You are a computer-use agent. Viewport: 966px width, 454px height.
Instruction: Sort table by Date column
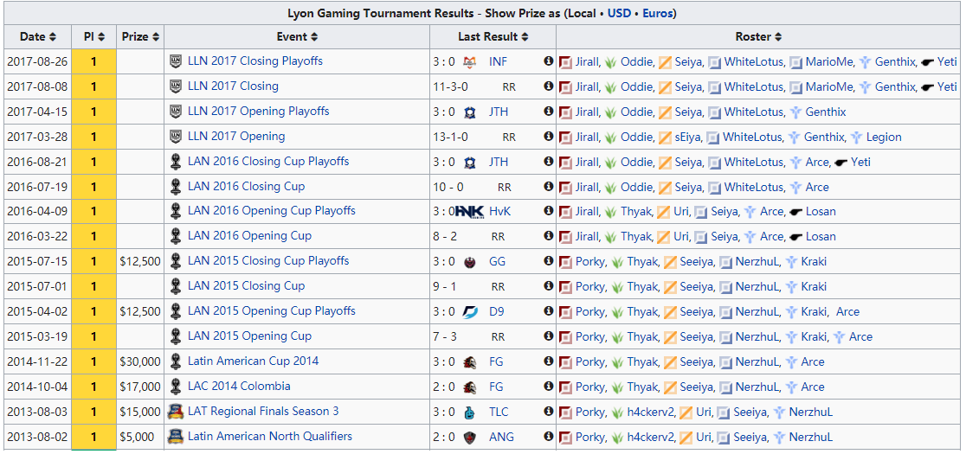[38, 37]
